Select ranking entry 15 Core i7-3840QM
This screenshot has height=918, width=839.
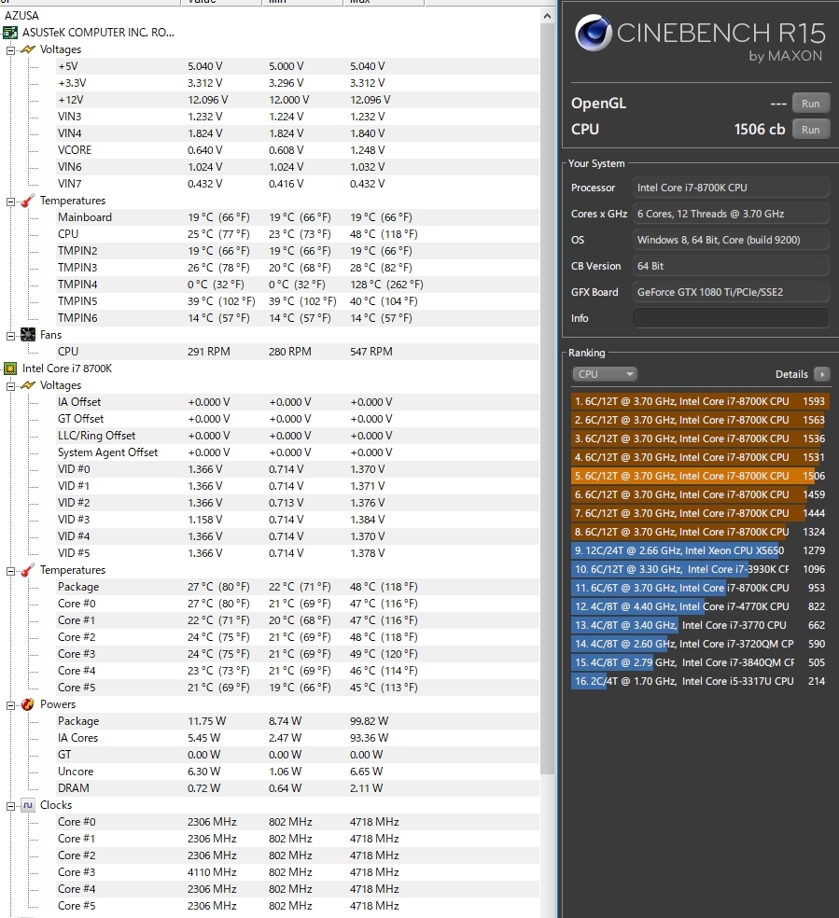[700, 662]
